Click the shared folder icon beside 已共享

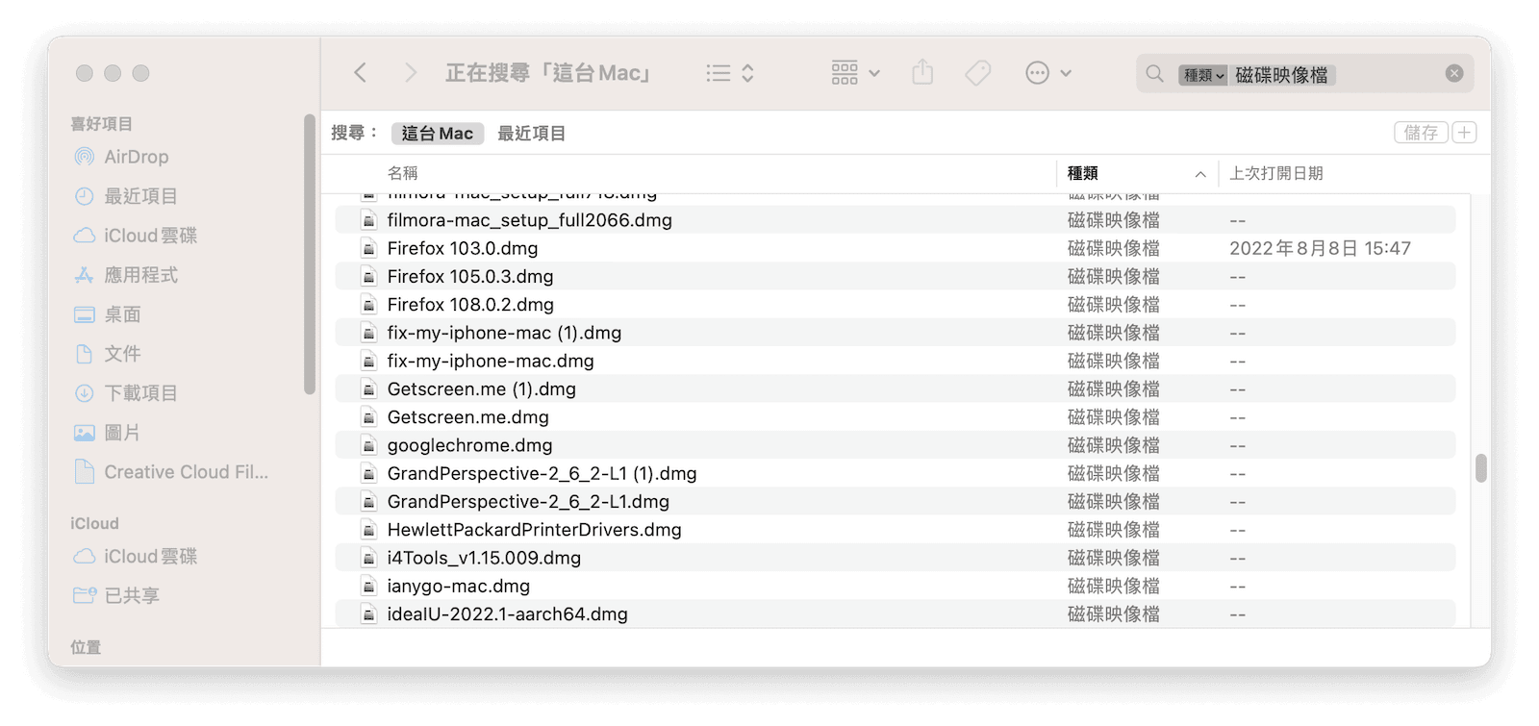click(85, 596)
